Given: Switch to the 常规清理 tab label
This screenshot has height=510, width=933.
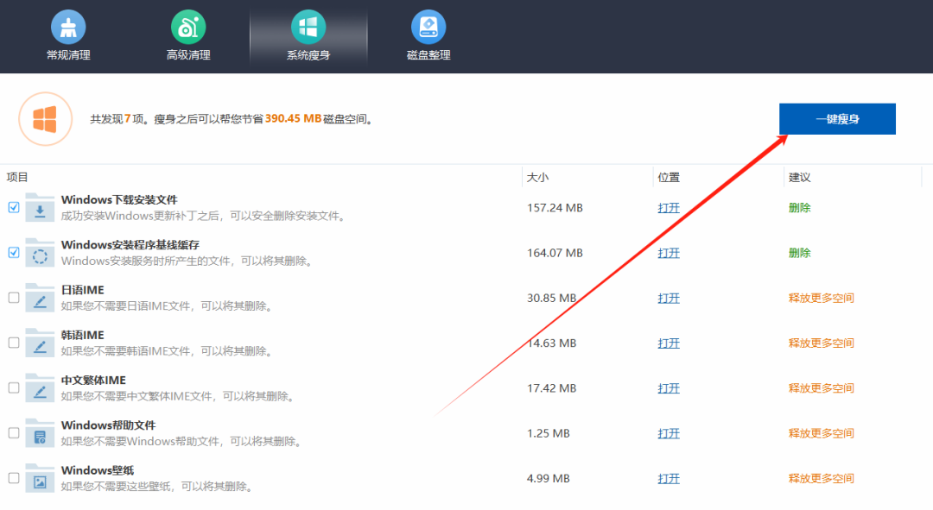Looking at the screenshot, I should point(68,55).
